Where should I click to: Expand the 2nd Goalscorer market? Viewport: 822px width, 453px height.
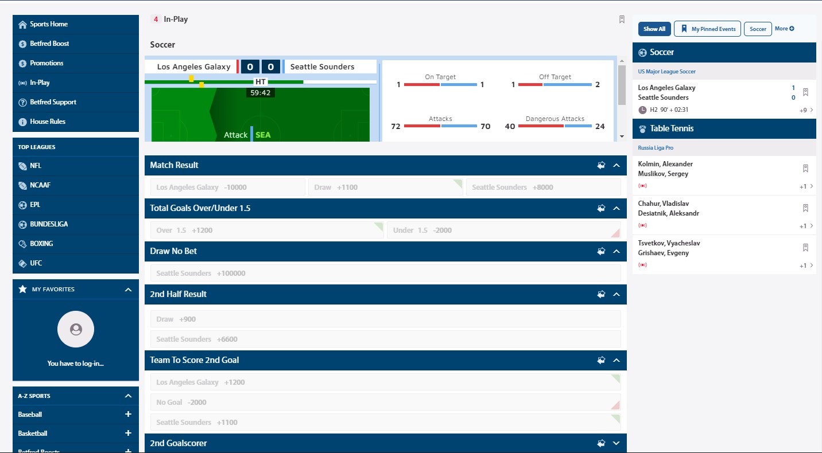click(616, 443)
